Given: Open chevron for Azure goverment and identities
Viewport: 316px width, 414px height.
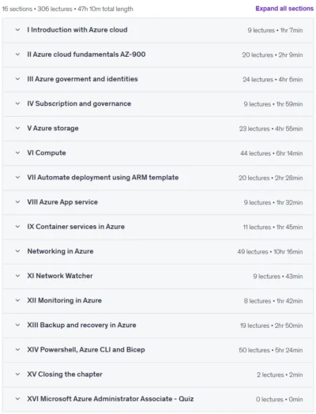Looking at the screenshot, I should [17, 79].
